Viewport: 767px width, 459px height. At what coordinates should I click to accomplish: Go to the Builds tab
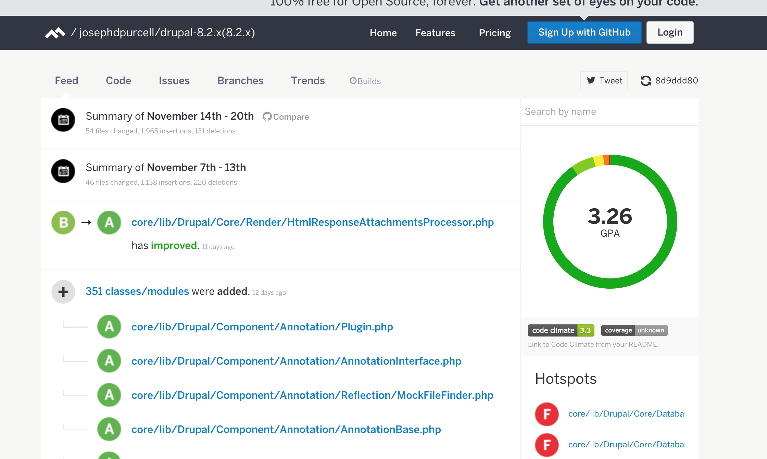pyautogui.click(x=365, y=81)
